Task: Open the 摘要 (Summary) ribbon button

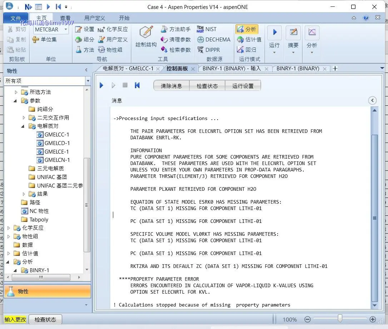Action: click(x=293, y=36)
